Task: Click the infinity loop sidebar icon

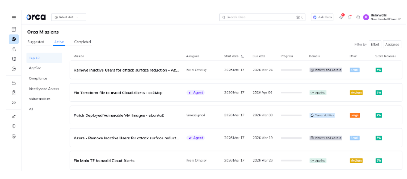Action: tap(14, 103)
